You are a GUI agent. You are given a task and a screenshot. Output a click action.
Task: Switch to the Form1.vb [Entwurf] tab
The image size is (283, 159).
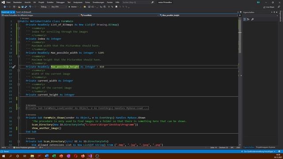tap(23, 12)
